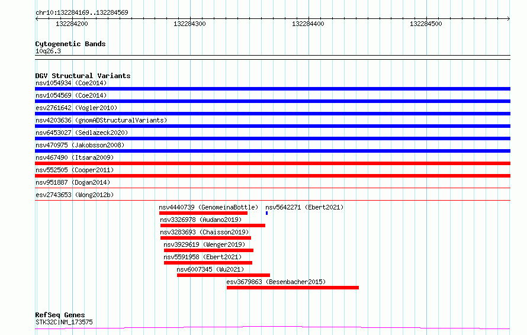Click the blue bar under nsv4203636

pyautogui.click(x=272, y=126)
